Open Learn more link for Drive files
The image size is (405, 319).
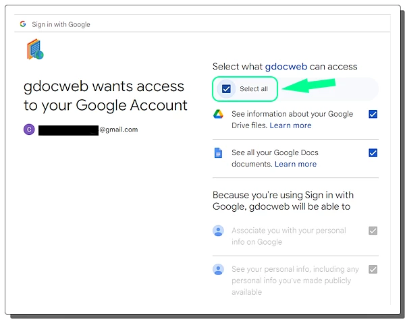(290, 125)
